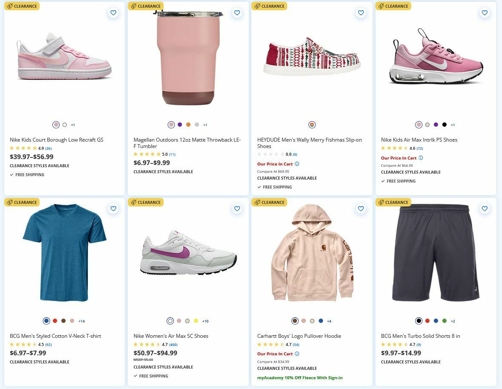Open the CLEARANCE badge on Magellan Tumbler
Screen dimensions: 502x389
click(x=146, y=6)
